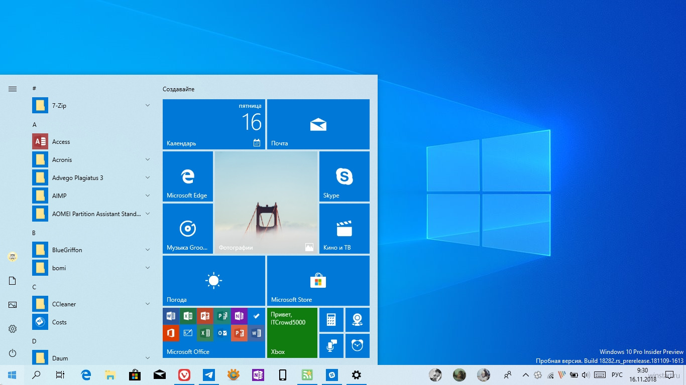Open the user account avatar in the Start sidebar
The height and width of the screenshot is (385, 686).
[x=13, y=257]
